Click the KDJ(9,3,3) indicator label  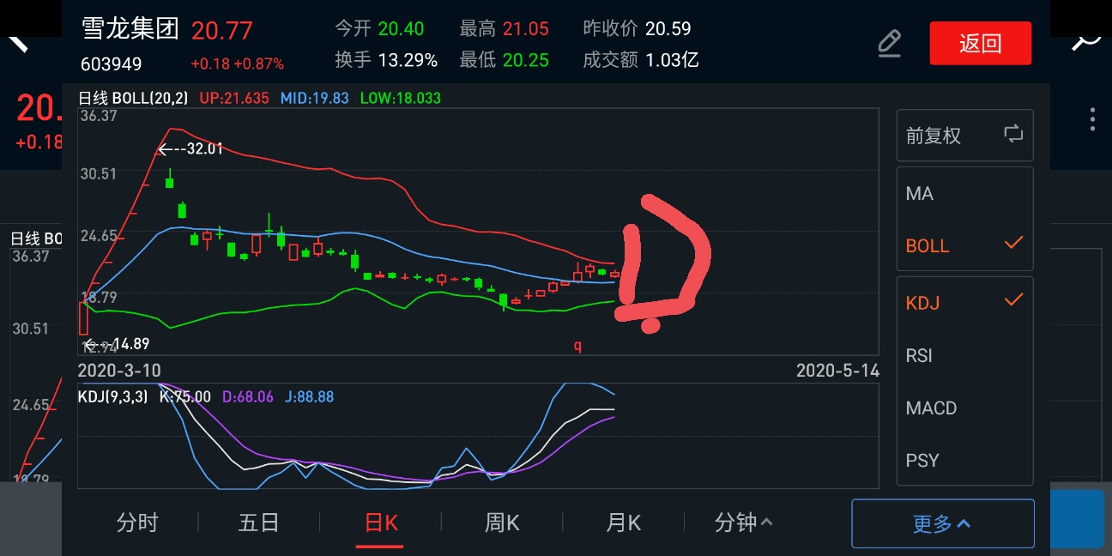[112, 396]
